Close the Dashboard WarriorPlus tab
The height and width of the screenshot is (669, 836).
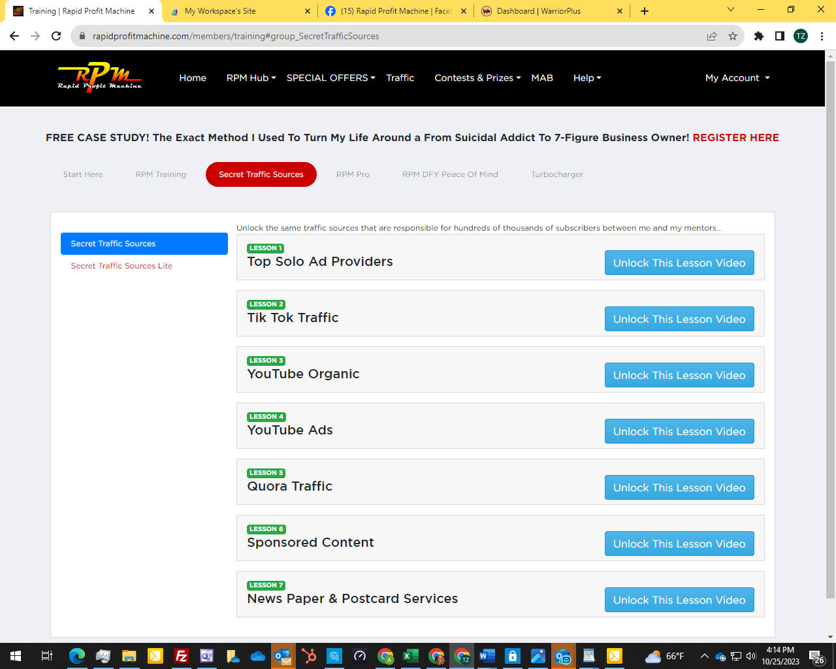(620, 11)
